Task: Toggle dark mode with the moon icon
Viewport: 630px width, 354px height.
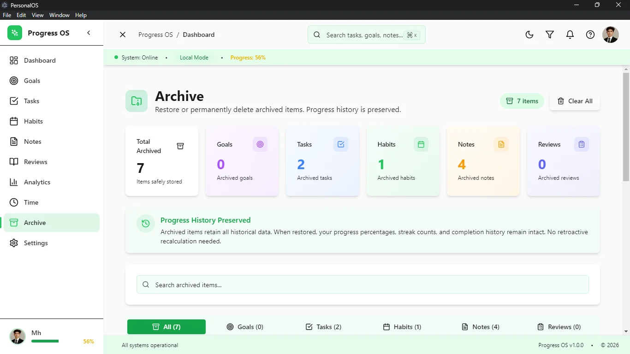Action: point(529,35)
